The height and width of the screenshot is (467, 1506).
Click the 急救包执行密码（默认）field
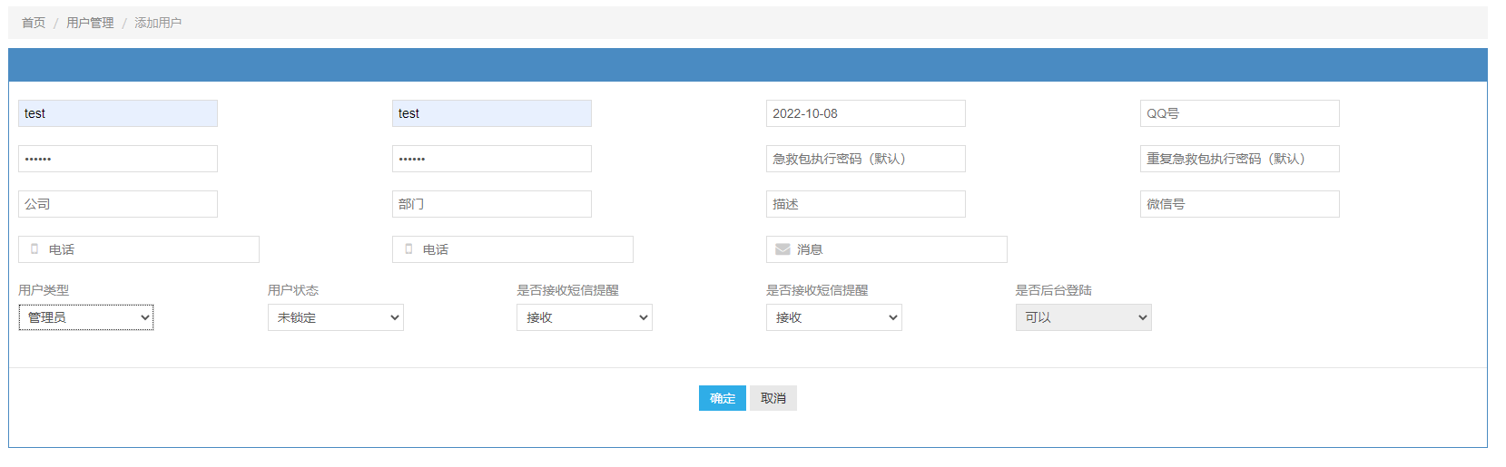point(865,159)
